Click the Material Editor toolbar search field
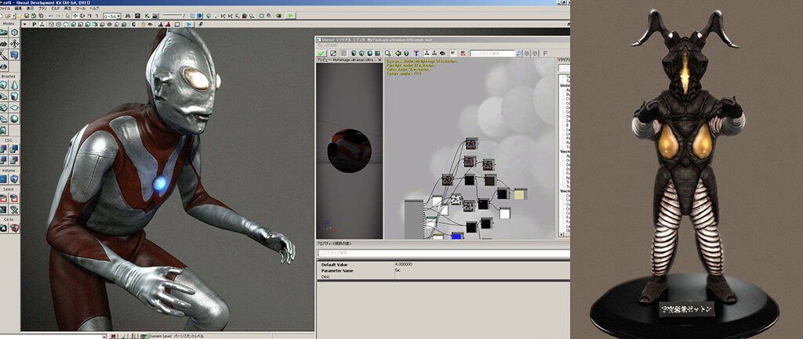Image resolution: width=803 pixels, height=339 pixels. click(x=492, y=52)
